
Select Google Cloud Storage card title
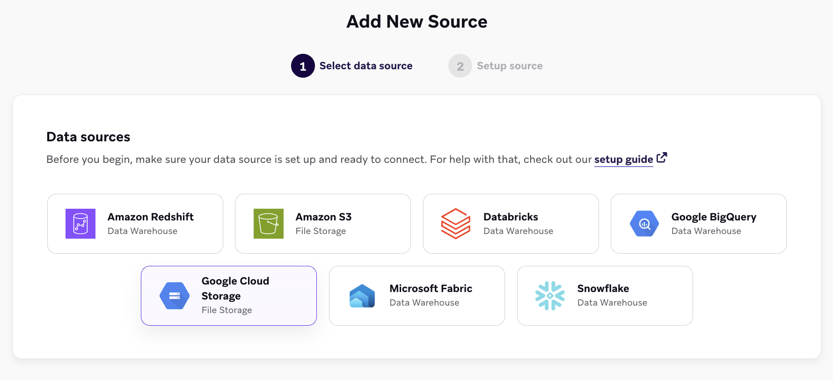(235, 288)
